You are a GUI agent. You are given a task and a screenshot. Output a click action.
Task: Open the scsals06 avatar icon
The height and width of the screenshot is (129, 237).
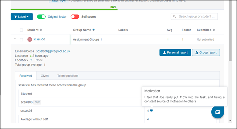click(x=30, y=39)
